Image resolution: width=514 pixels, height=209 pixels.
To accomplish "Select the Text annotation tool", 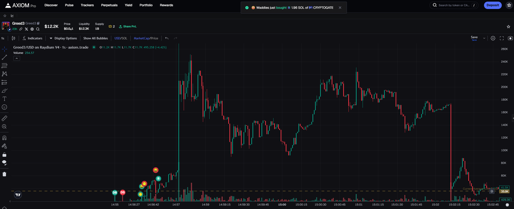I will [x=4, y=99].
